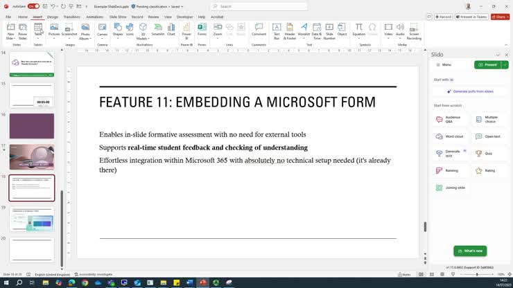
Task: Open the Zoom insert option
Action: (218, 31)
